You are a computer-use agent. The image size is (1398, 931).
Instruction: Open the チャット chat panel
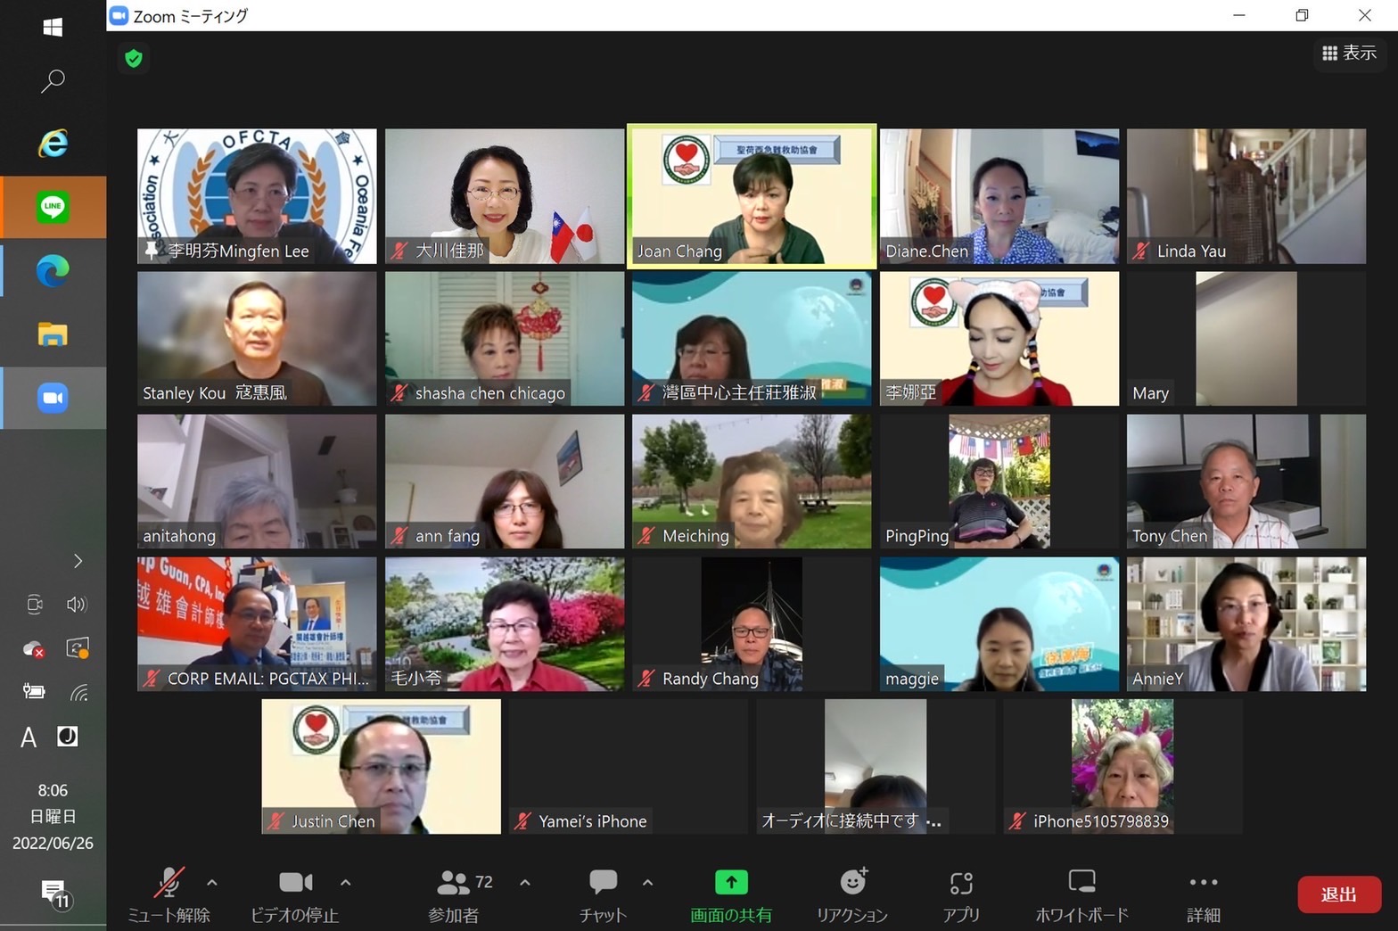[603, 894]
